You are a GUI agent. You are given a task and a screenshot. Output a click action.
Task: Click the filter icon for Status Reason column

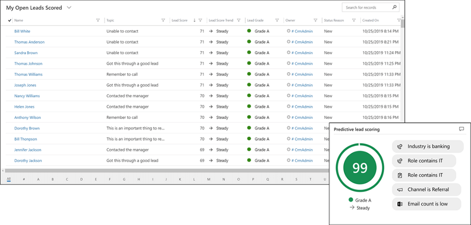(353, 21)
